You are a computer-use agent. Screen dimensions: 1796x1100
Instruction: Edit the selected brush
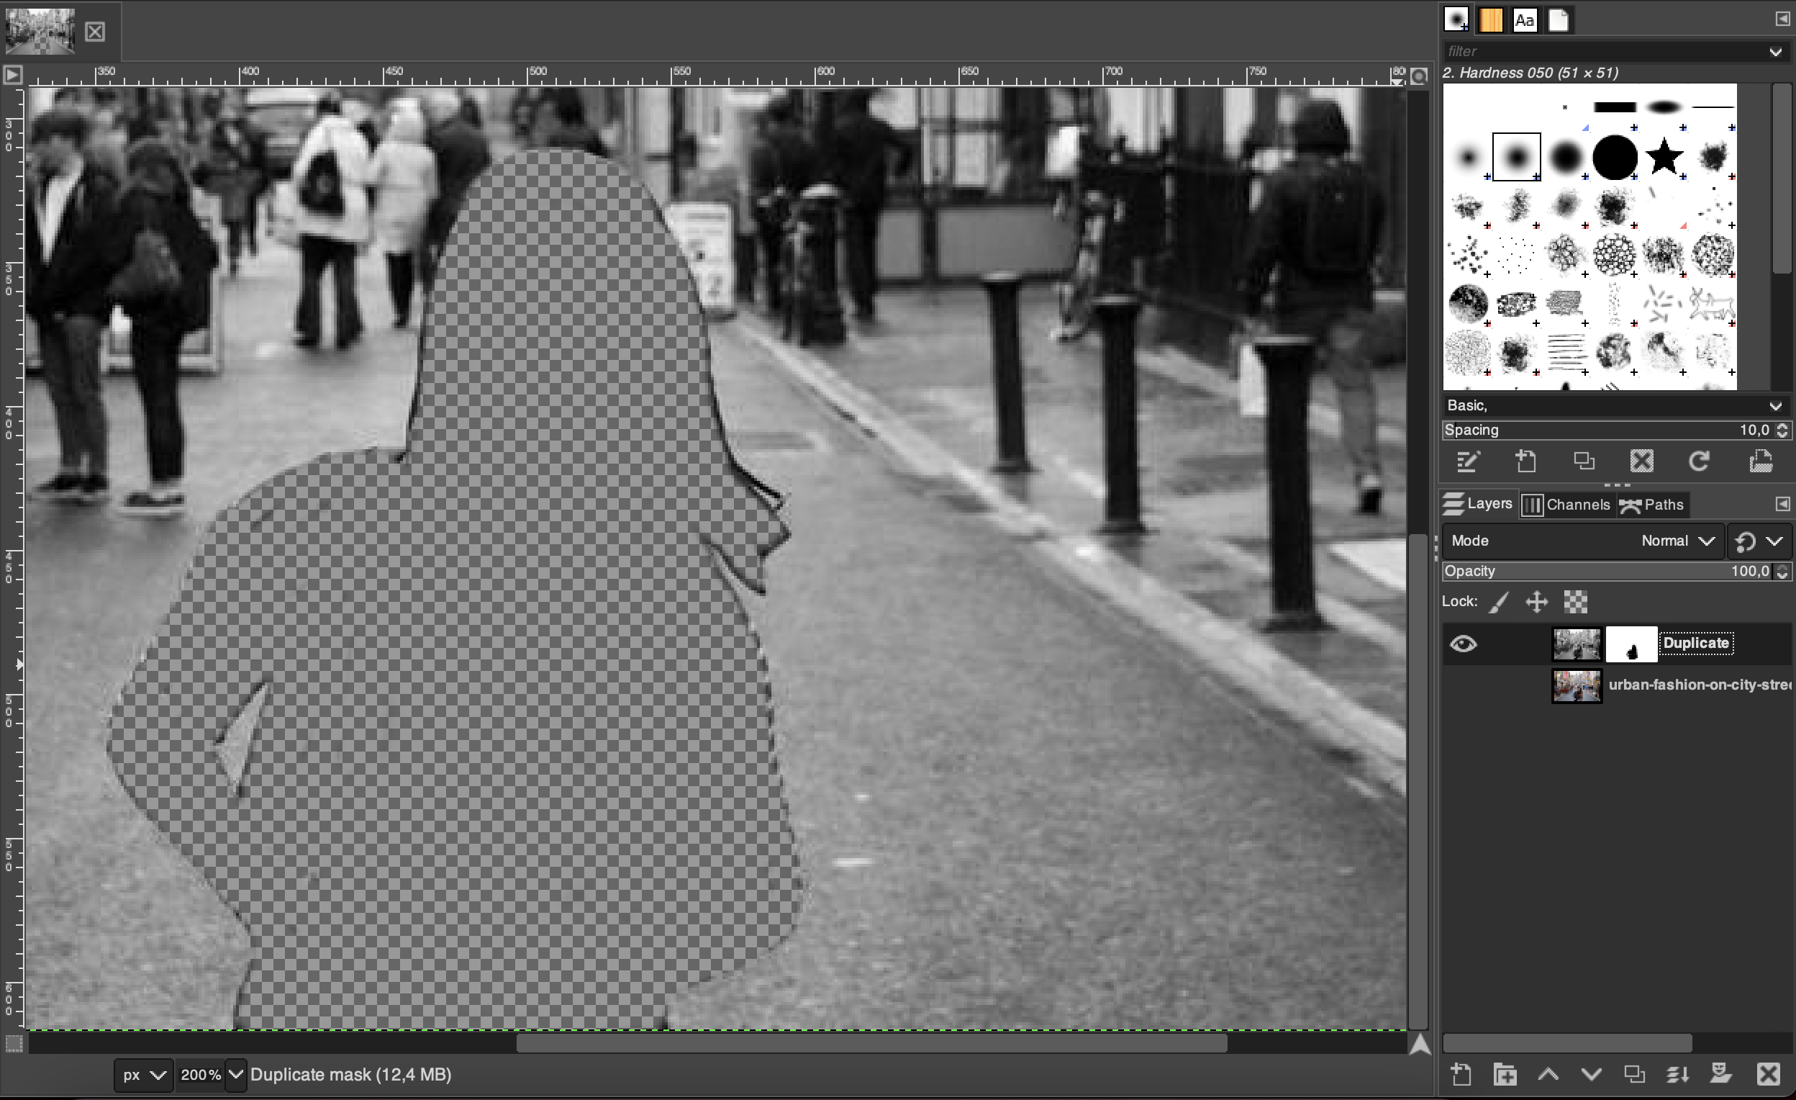[1467, 461]
